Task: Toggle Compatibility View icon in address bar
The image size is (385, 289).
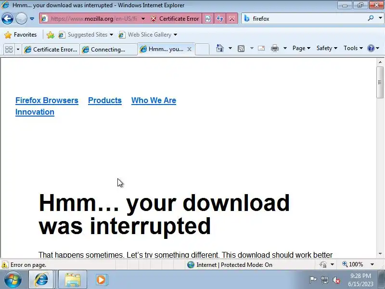Action: pos(208,19)
